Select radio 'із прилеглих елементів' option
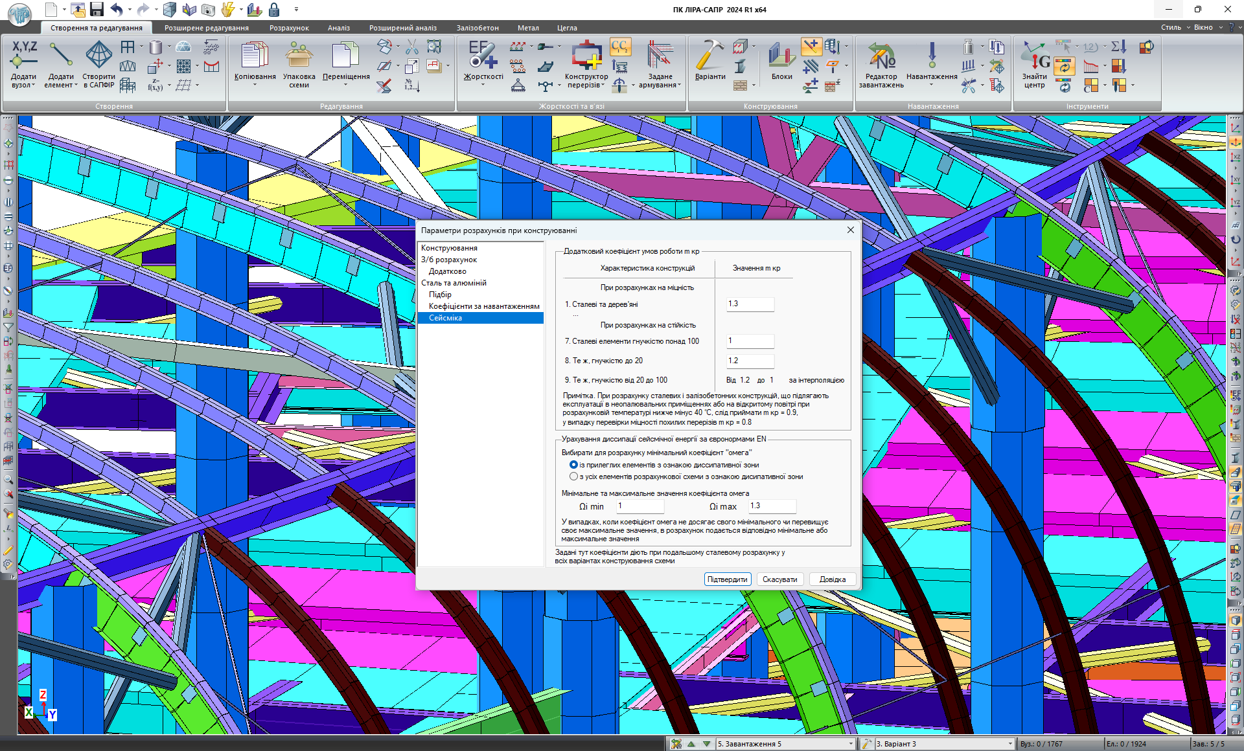The height and width of the screenshot is (751, 1244). coord(573,465)
